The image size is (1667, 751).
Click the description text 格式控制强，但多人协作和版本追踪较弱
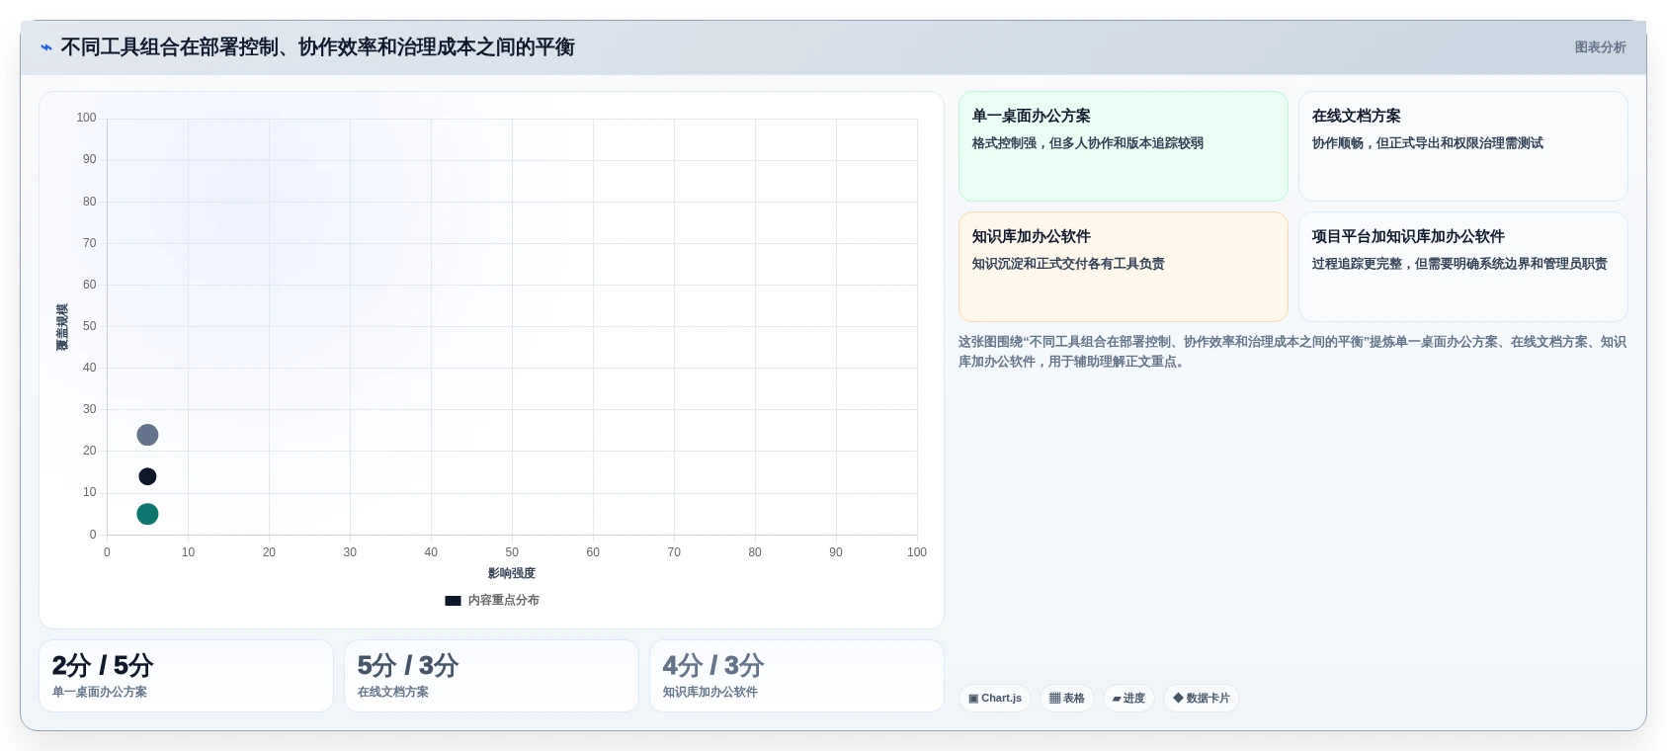[1087, 143]
